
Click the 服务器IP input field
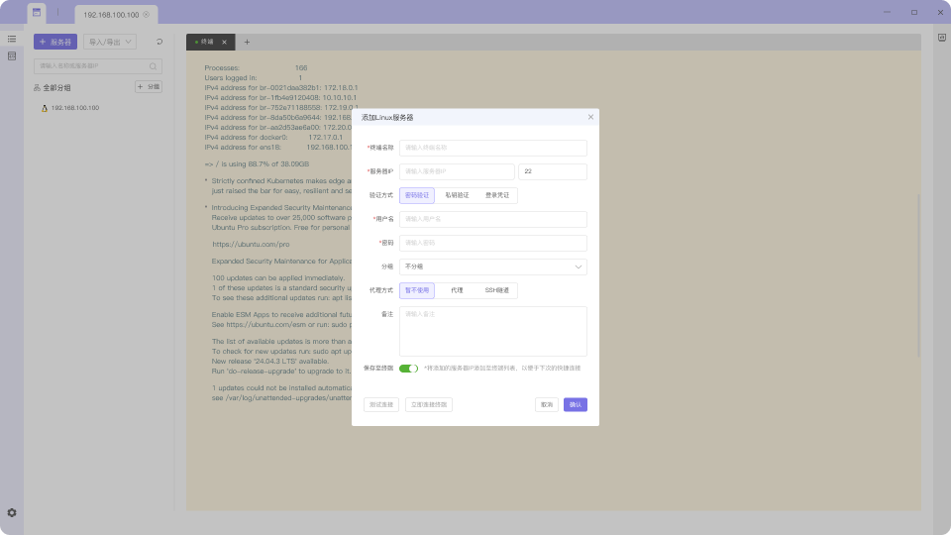click(457, 171)
